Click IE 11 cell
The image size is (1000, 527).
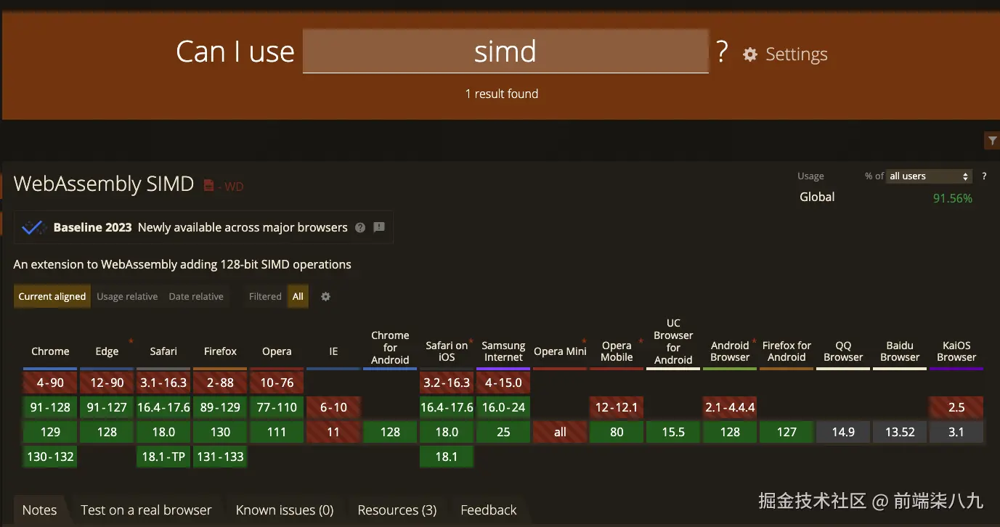pyautogui.click(x=333, y=432)
